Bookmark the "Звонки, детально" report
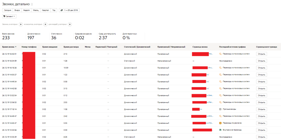The image size is (281, 140). (x=32, y=4)
